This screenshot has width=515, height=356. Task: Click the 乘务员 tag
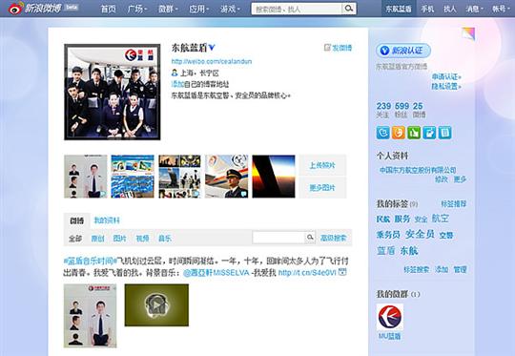[388, 235]
